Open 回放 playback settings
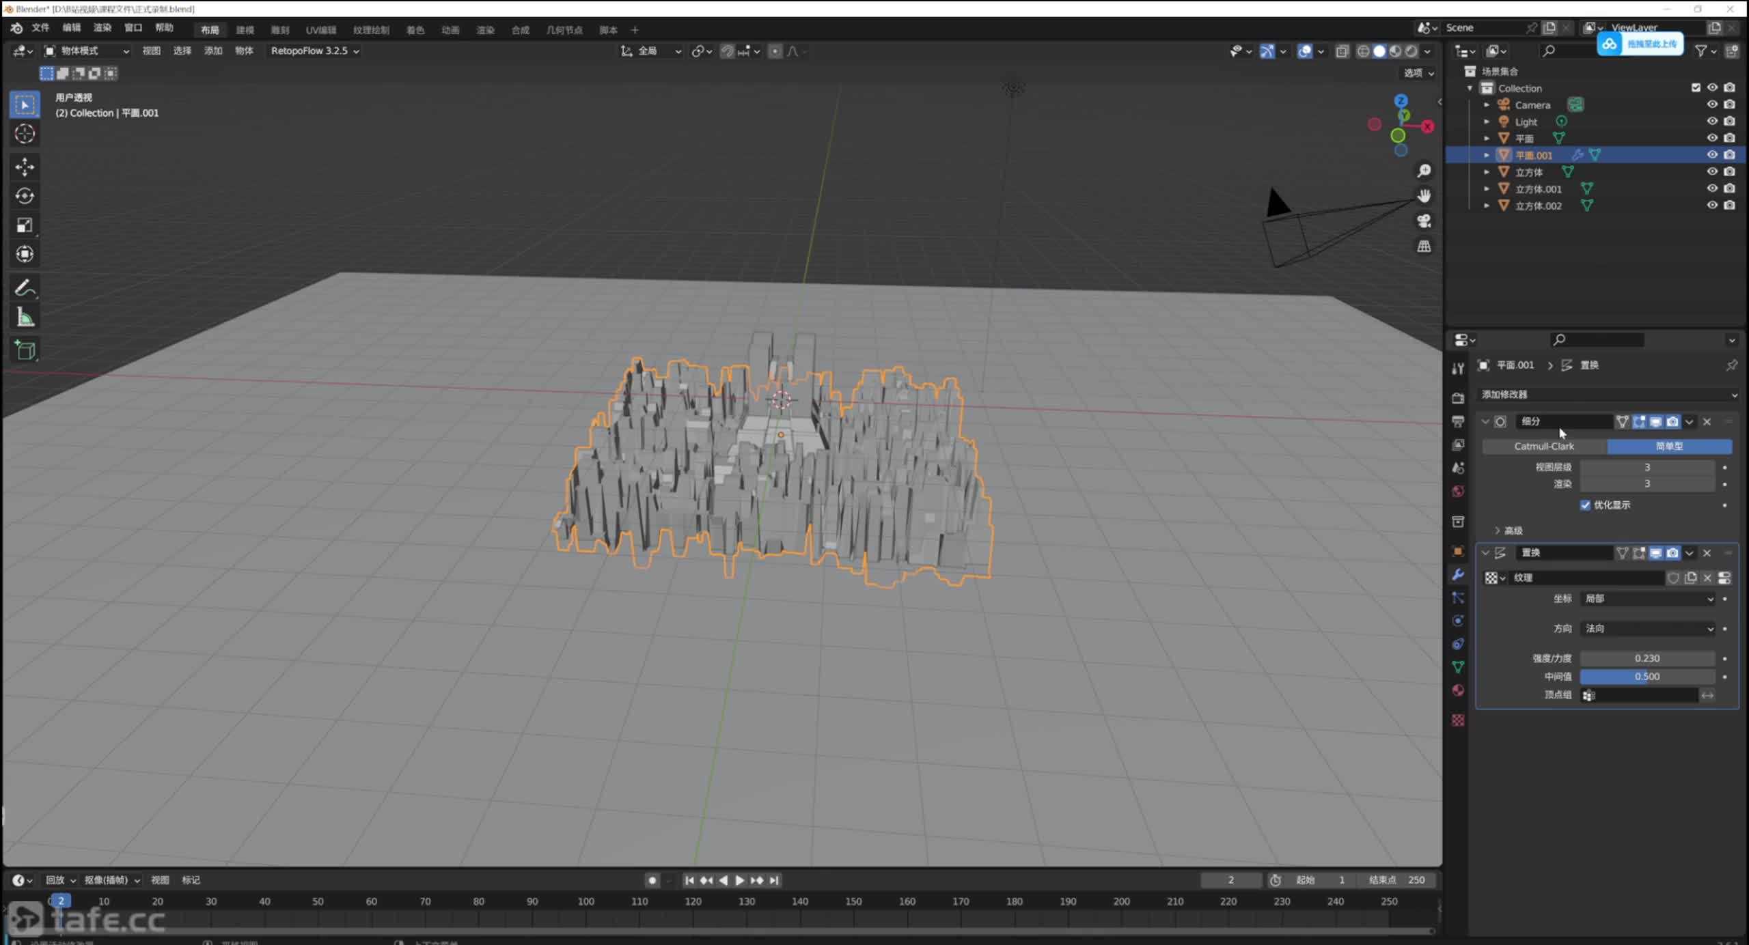 point(60,880)
